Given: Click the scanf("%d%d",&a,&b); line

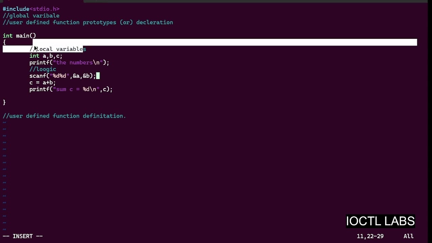Looking at the screenshot, I should [63, 76].
